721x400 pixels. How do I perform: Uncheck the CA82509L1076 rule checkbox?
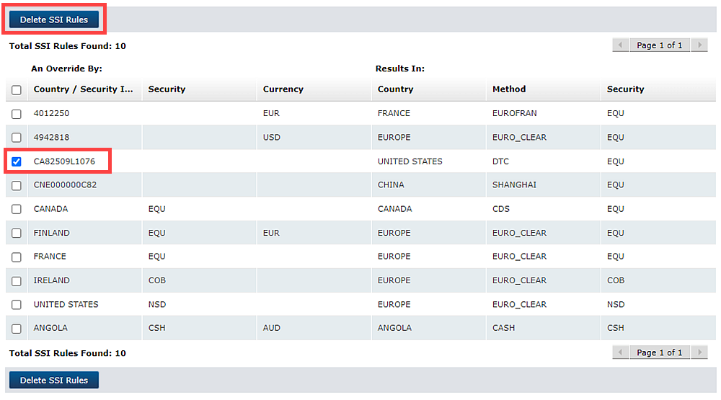pyautogui.click(x=17, y=161)
